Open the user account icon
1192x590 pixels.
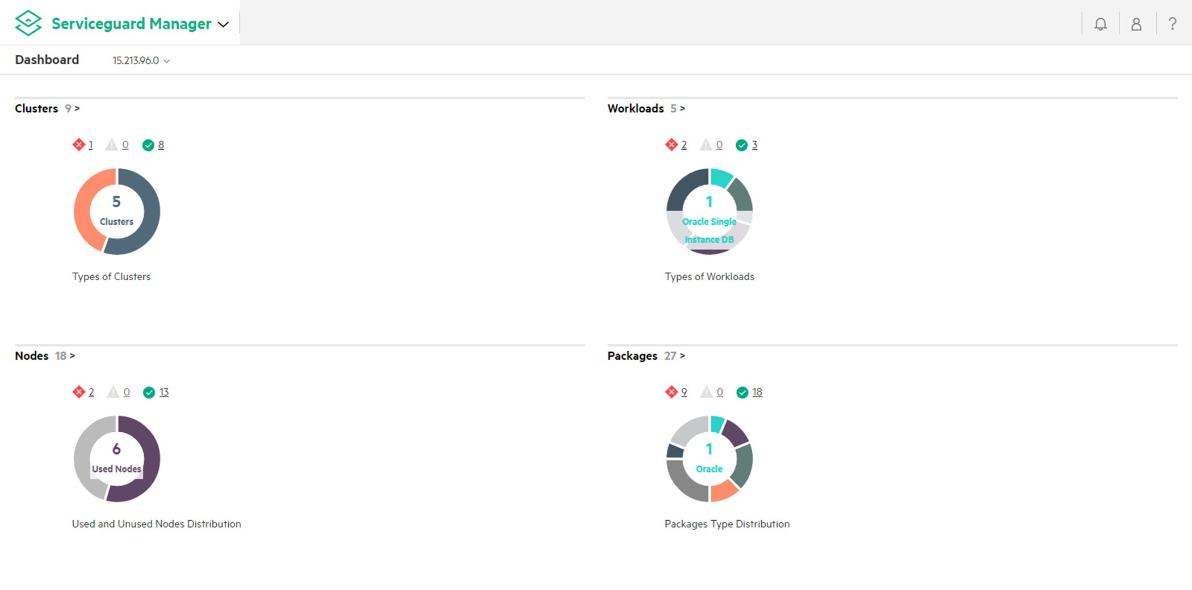1136,24
